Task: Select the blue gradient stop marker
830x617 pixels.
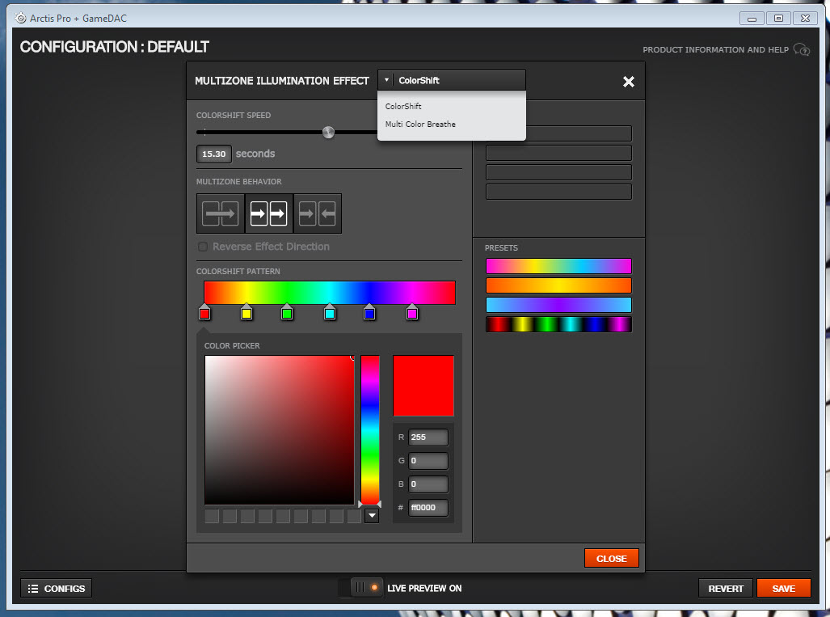Action: click(x=369, y=312)
